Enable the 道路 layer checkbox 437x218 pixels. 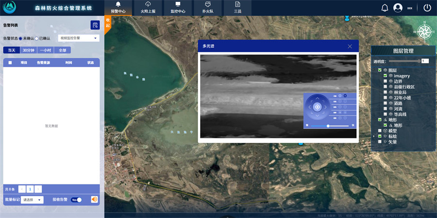pyautogui.click(x=385, y=103)
